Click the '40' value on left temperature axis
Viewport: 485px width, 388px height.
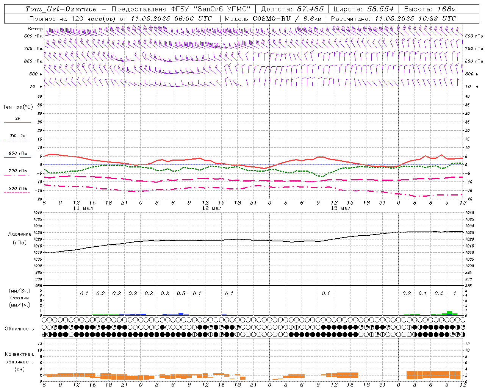pyautogui.click(x=40, y=97)
